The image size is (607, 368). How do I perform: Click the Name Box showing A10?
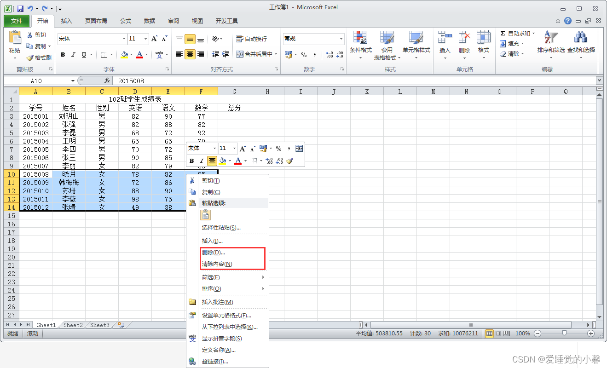[36, 81]
